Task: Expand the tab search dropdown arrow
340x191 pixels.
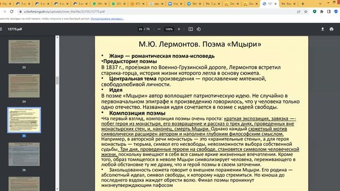Action: [x=320, y=4]
